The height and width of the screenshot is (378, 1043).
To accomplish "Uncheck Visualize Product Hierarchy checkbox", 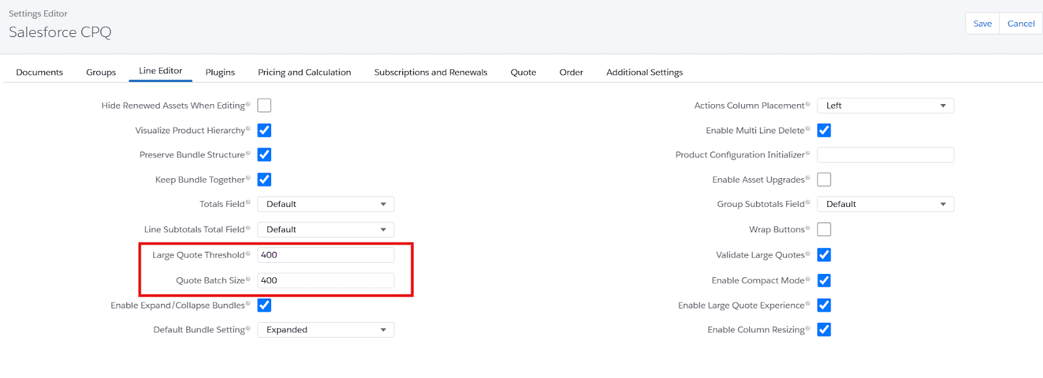I will coord(264,130).
